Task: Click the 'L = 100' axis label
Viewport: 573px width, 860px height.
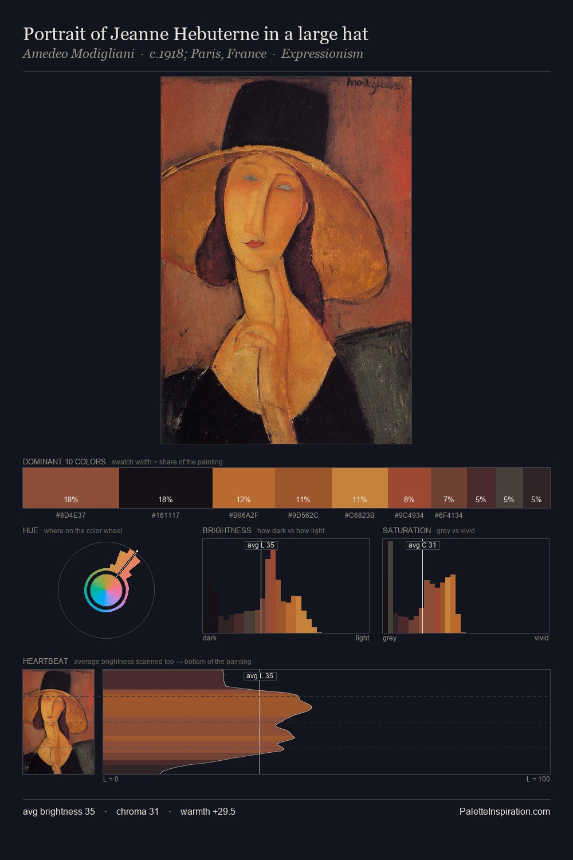Action: pos(538,779)
